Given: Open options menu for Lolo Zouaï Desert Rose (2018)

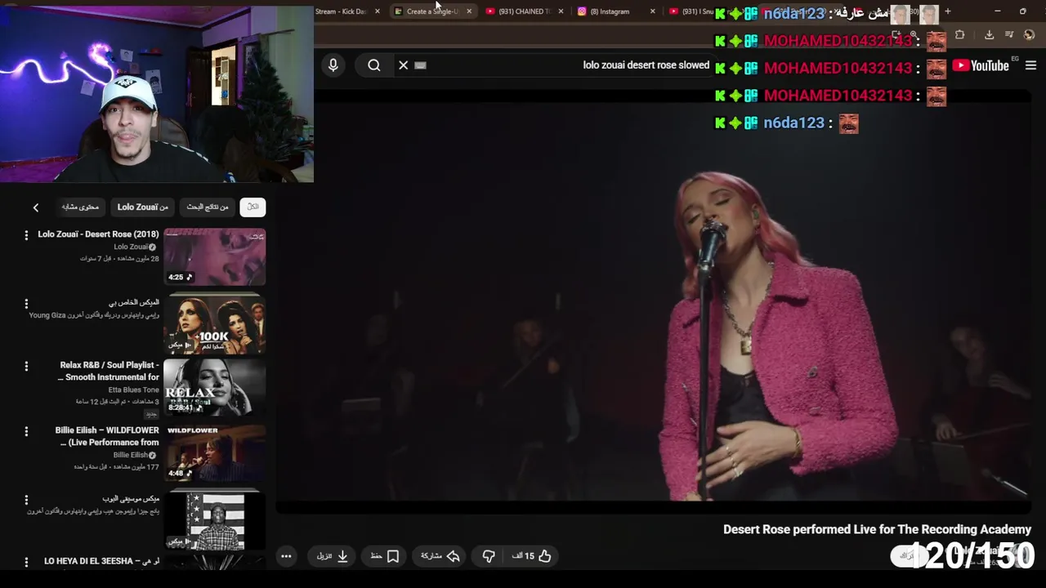Looking at the screenshot, I should pos(26,235).
